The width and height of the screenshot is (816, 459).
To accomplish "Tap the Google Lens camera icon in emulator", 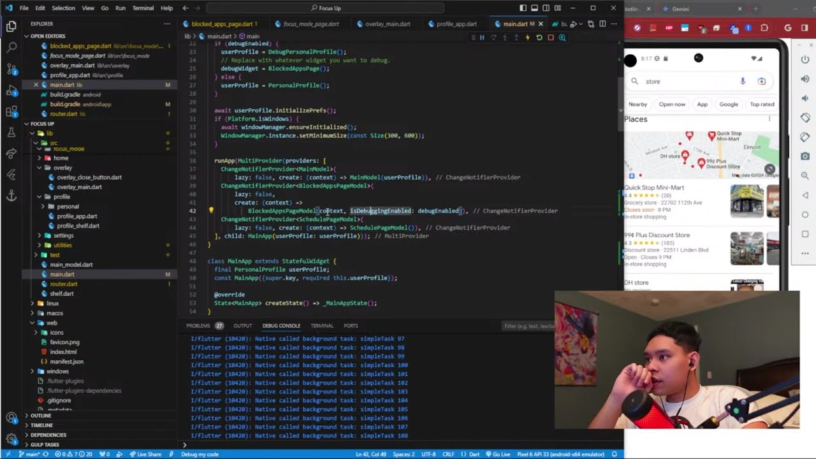I will [x=761, y=81].
